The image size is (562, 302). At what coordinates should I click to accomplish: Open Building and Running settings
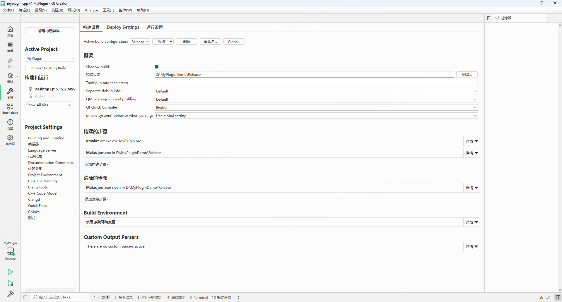tap(46, 138)
